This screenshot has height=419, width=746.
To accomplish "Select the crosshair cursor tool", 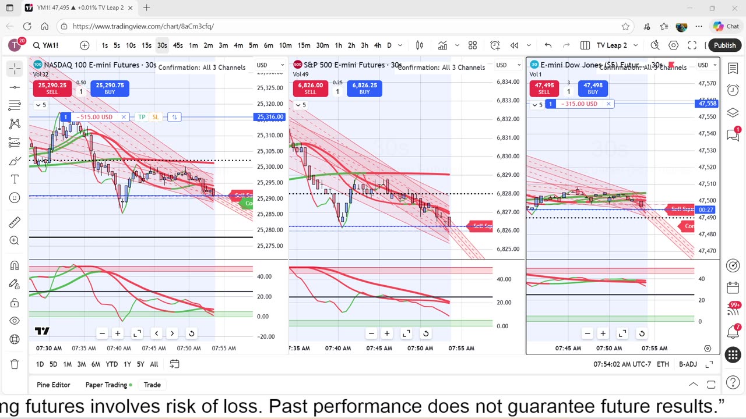I will point(15,69).
